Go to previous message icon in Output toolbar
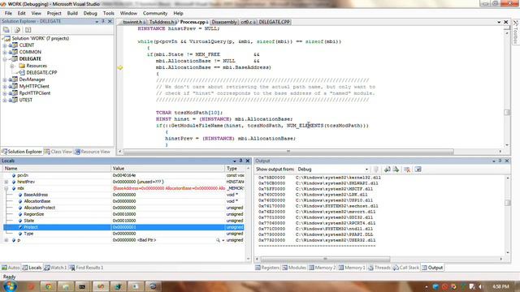 click(387, 170)
